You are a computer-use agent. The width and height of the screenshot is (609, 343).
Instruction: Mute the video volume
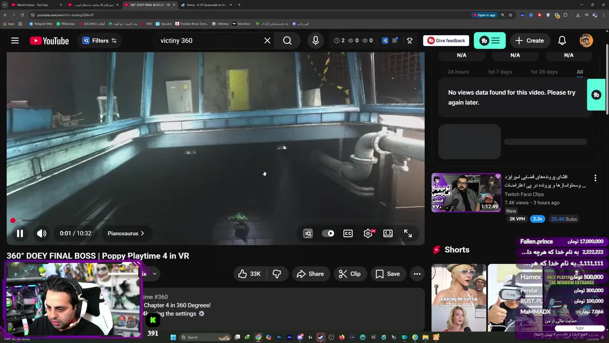tap(42, 233)
